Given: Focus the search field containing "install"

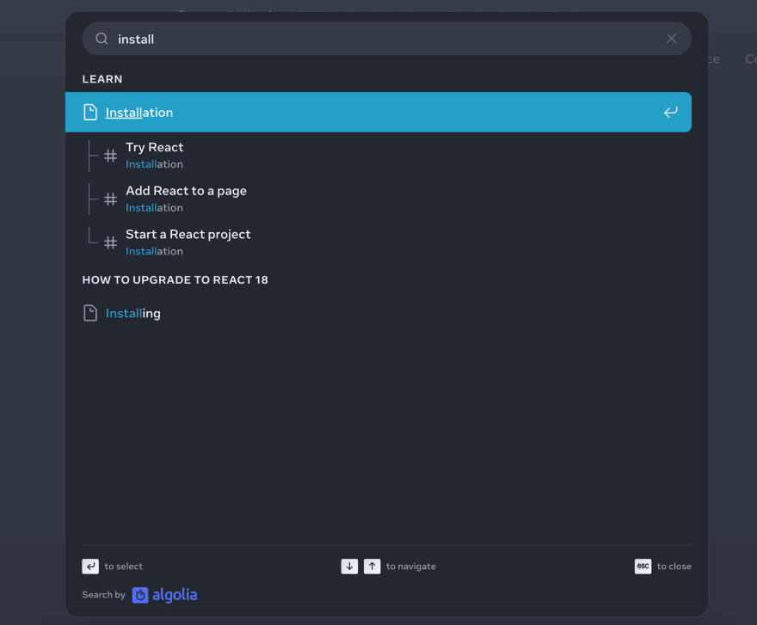Looking at the screenshot, I should point(386,39).
